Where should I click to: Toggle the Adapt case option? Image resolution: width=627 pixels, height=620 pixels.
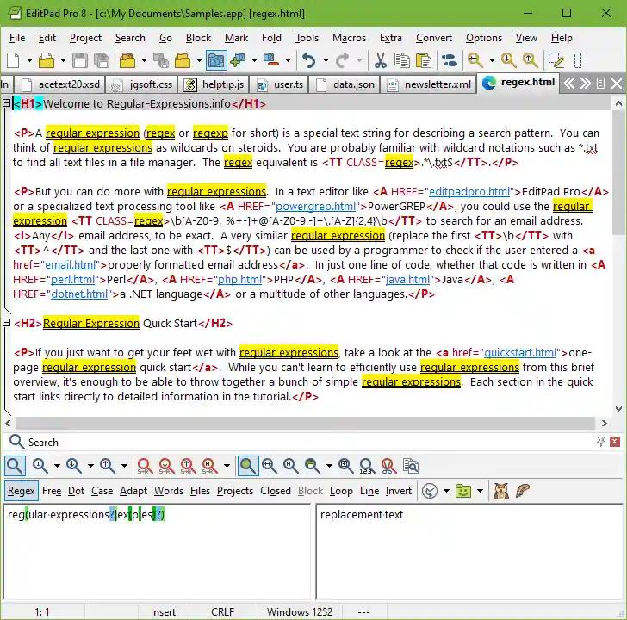[133, 491]
